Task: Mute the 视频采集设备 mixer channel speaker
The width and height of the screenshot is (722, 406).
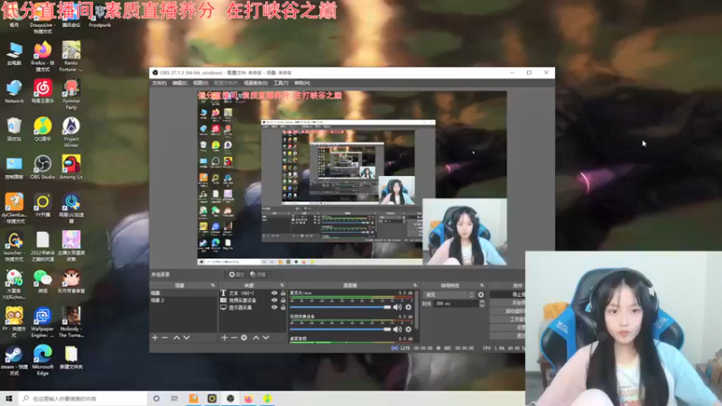Action: pos(397,329)
